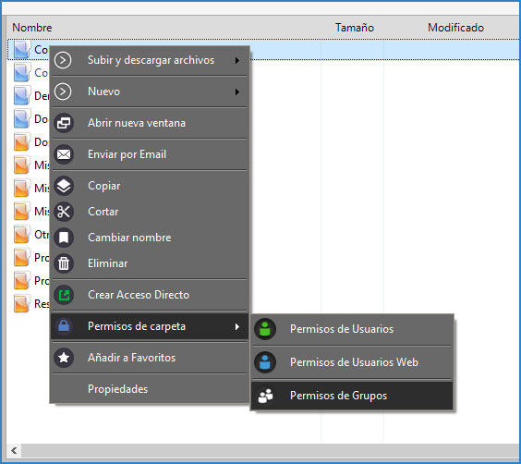Click the scissors icon for Cortar

64,212
